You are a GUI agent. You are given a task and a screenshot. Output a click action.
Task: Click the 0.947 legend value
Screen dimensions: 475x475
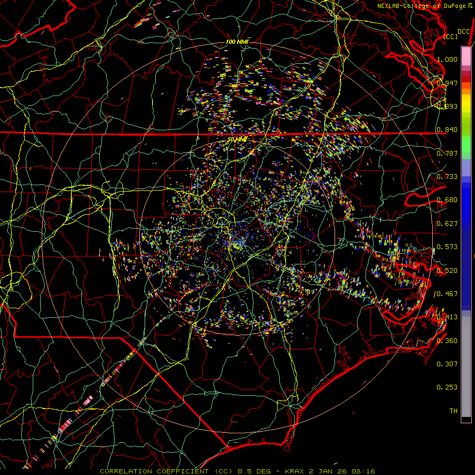click(x=447, y=83)
